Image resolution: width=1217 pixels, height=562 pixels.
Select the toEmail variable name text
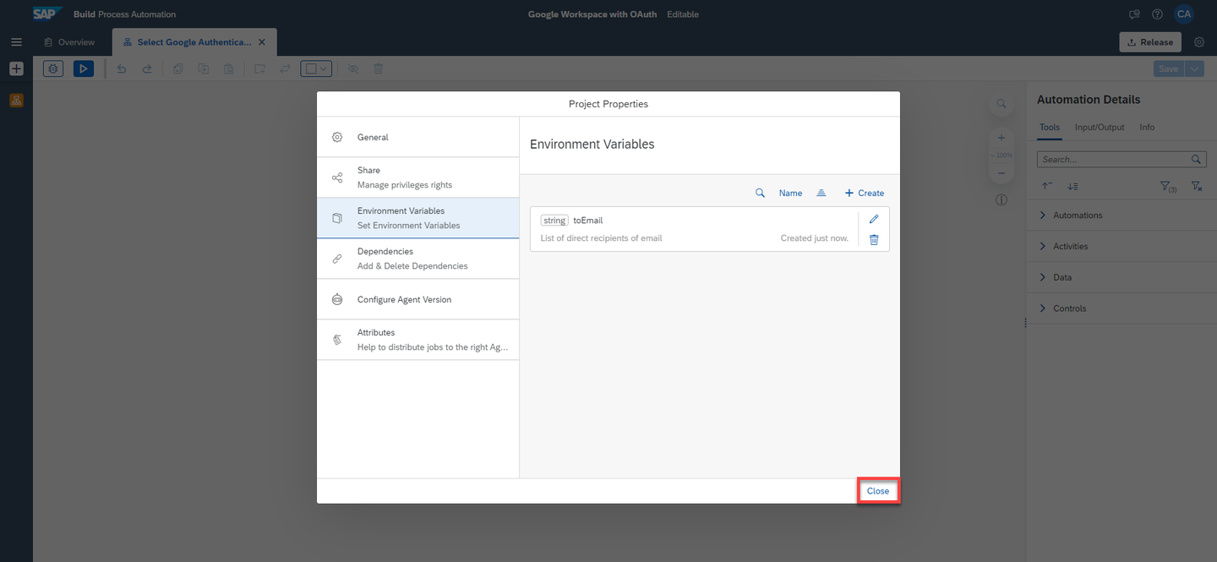(588, 221)
